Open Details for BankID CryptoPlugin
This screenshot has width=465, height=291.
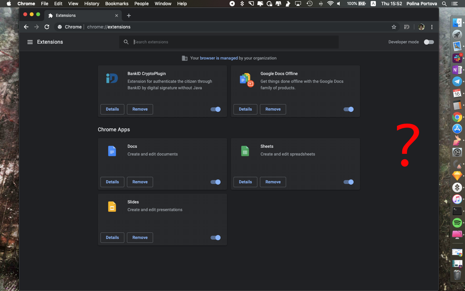pos(112,109)
